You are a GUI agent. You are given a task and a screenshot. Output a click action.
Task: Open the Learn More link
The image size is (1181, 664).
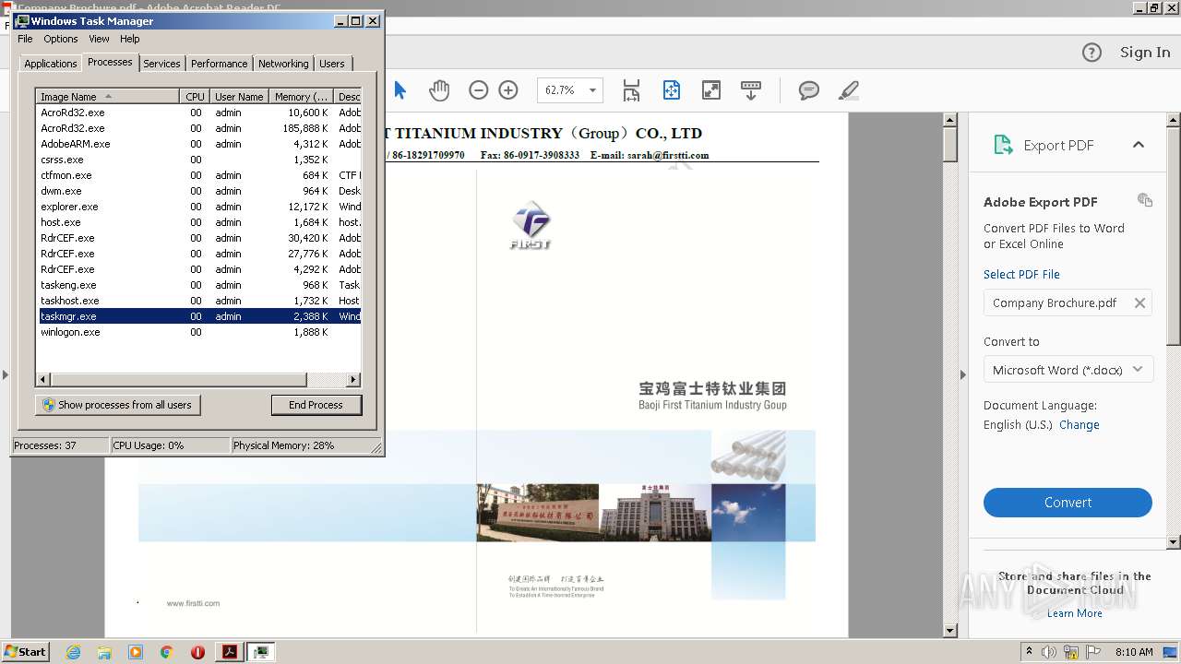1074,613
